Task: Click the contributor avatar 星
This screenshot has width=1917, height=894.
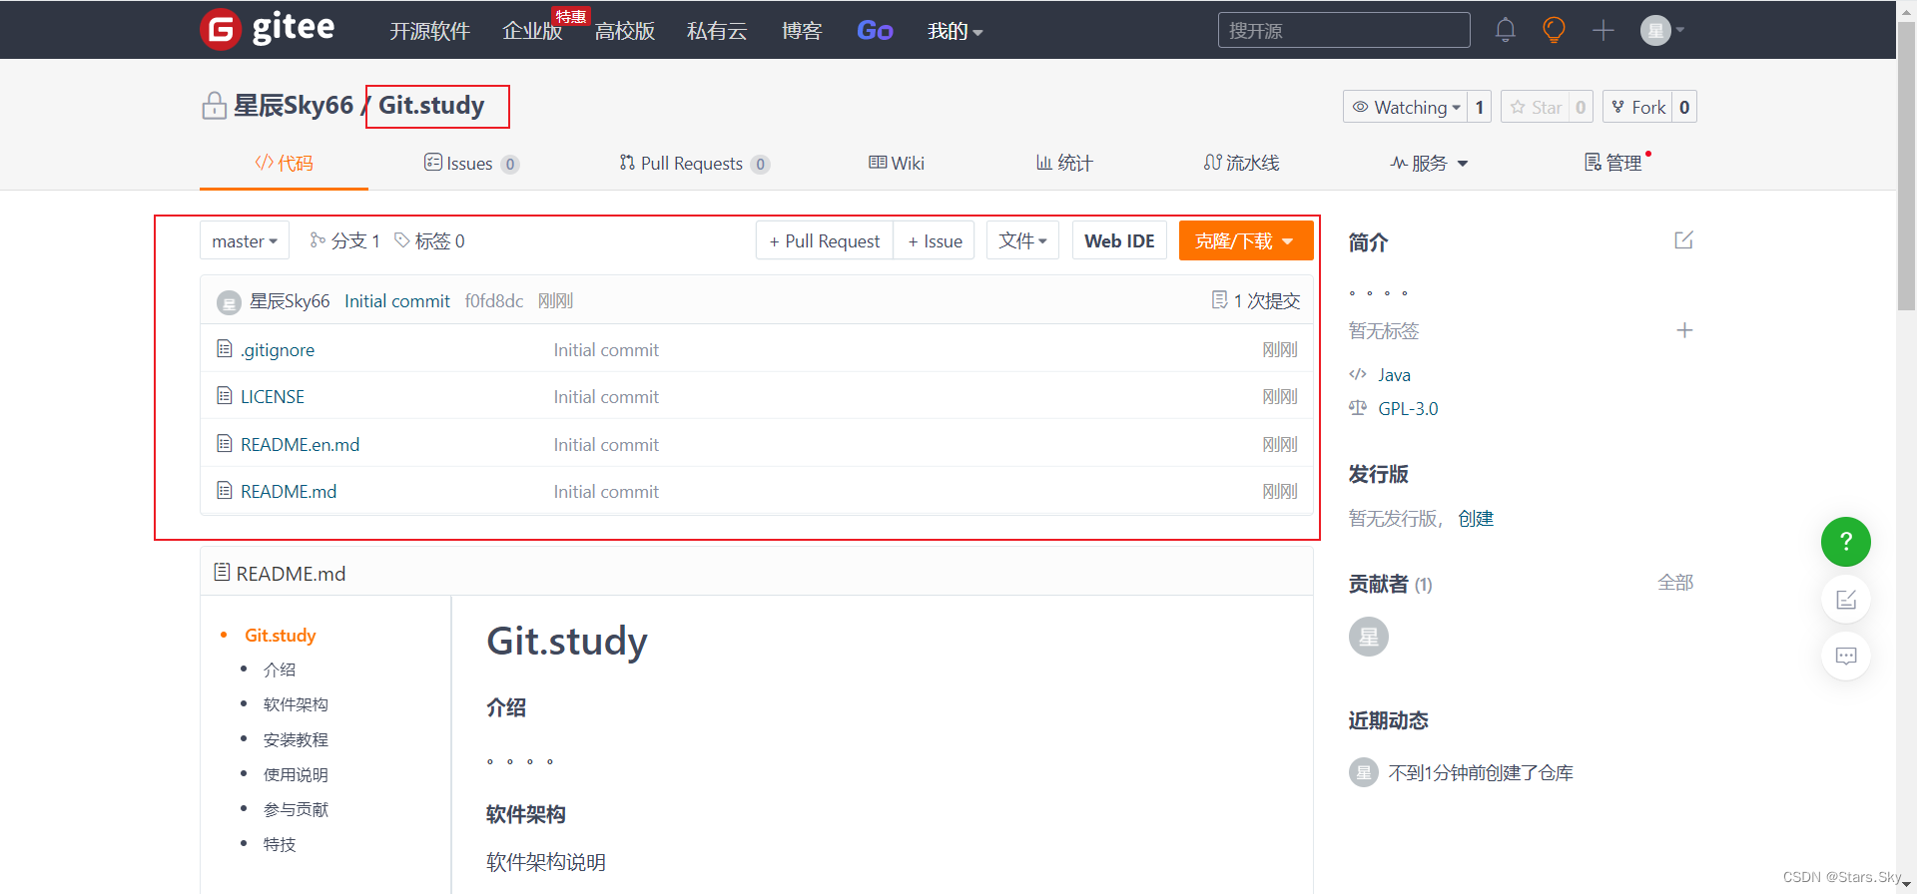Action: pos(1369,637)
